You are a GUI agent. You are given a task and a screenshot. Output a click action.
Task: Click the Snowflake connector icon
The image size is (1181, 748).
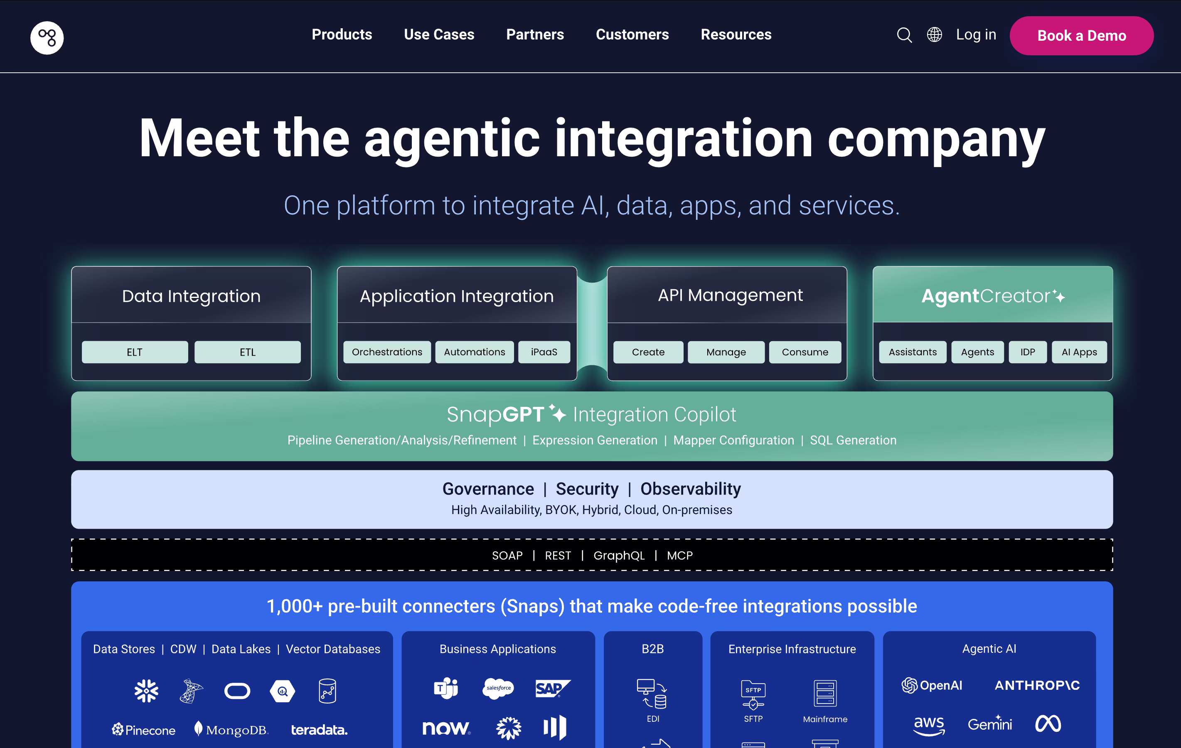coord(146,691)
